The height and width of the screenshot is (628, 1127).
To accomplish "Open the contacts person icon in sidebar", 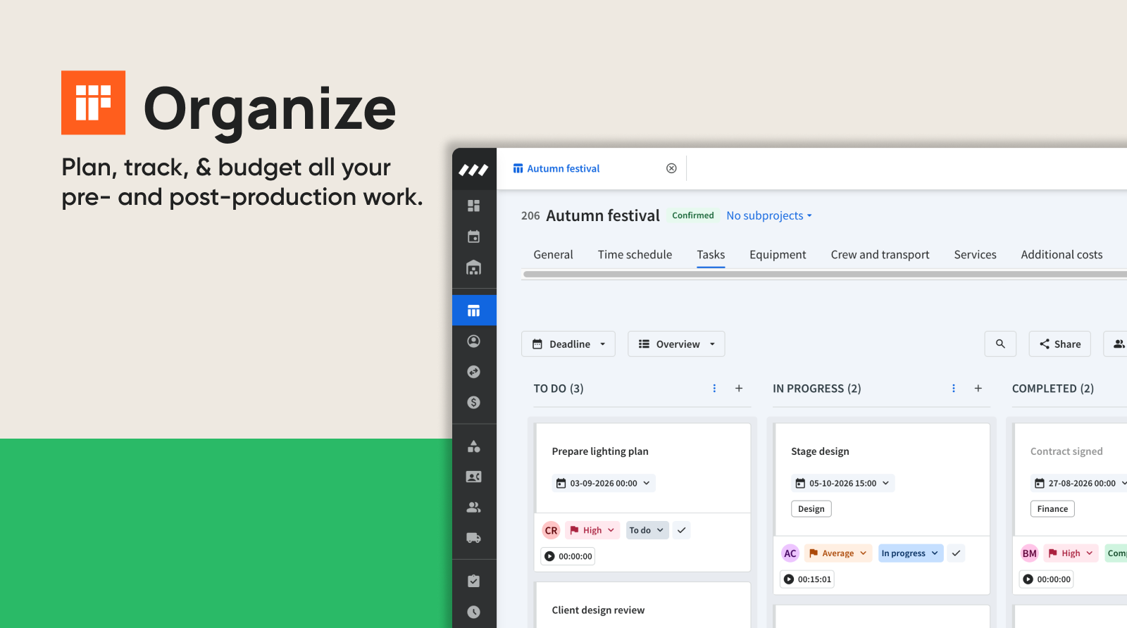I will (x=473, y=341).
